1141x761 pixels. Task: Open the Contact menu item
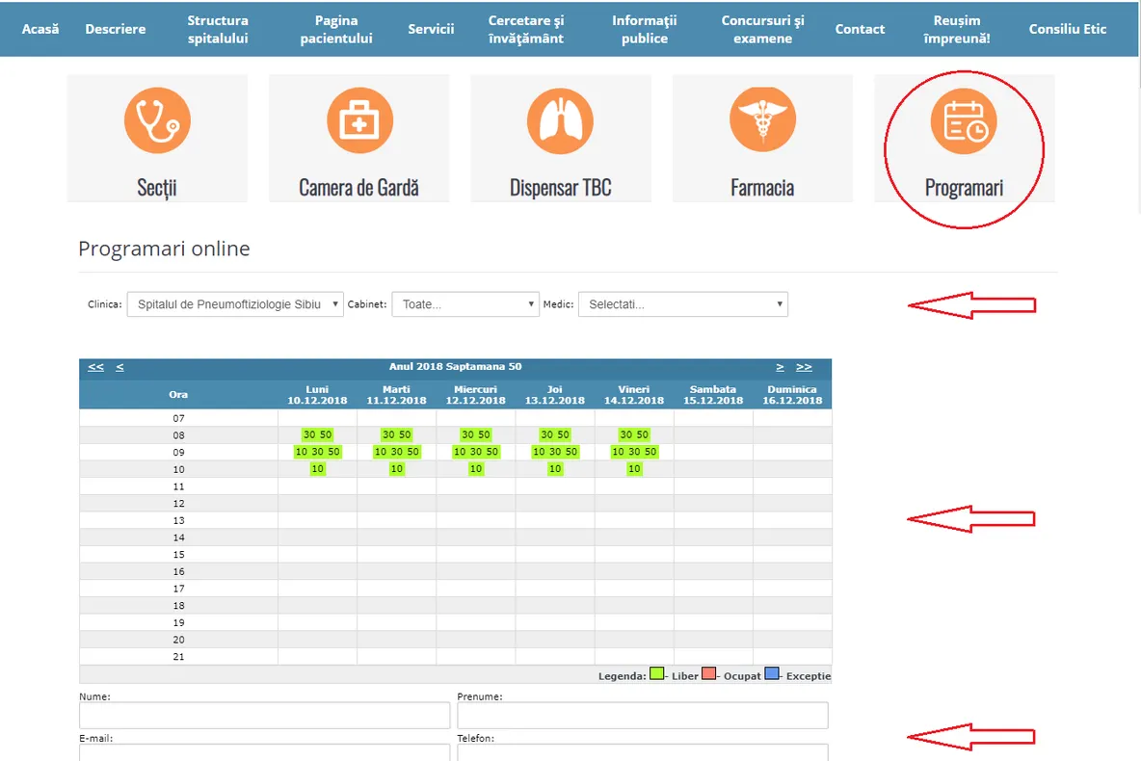coord(860,29)
